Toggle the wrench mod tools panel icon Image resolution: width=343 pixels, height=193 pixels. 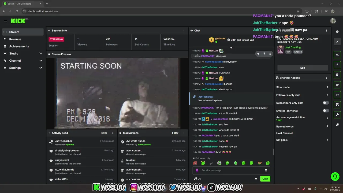click(x=337, y=115)
